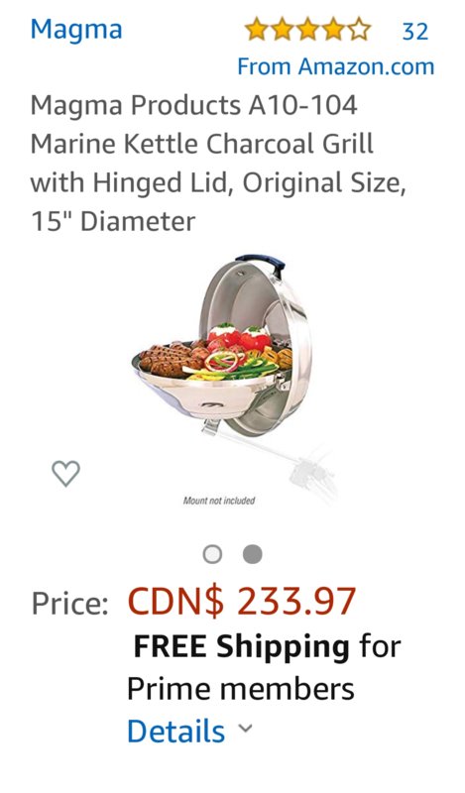465x793 pixels.
Task: Open the Magma brand link
Action: [76, 30]
